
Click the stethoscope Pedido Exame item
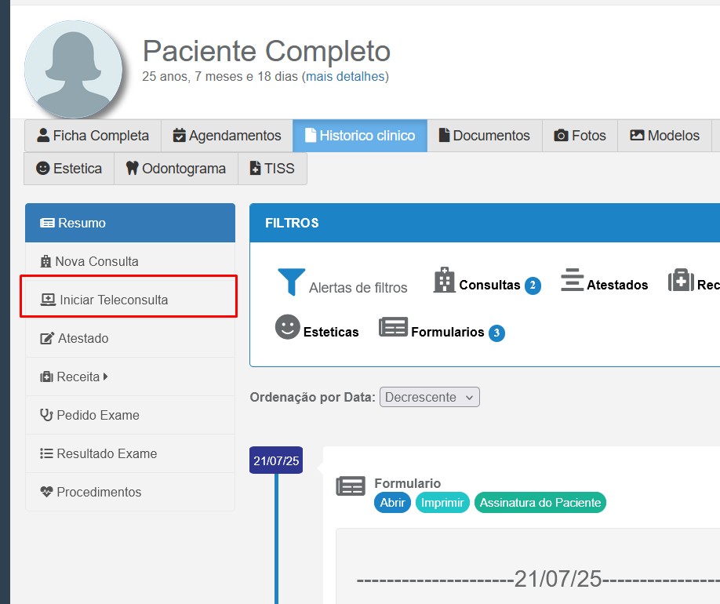[x=89, y=415]
